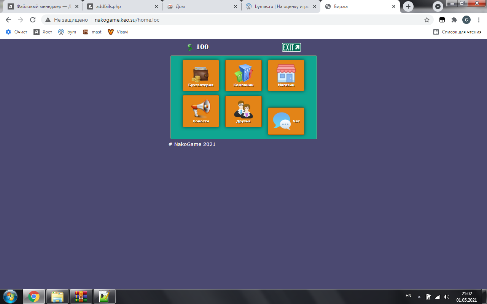
Task: Bookmark this page with the star icon
Action: 427,20
